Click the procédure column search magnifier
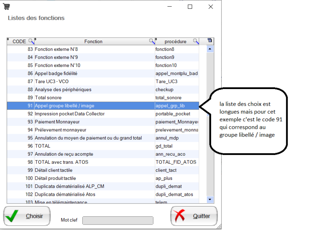The width and height of the screenshot is (336, 230). pos(196,41)
